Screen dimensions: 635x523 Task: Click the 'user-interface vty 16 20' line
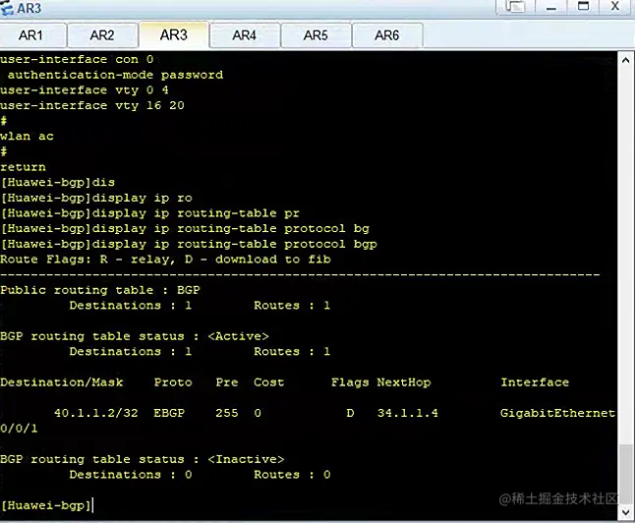coord(92,105)
